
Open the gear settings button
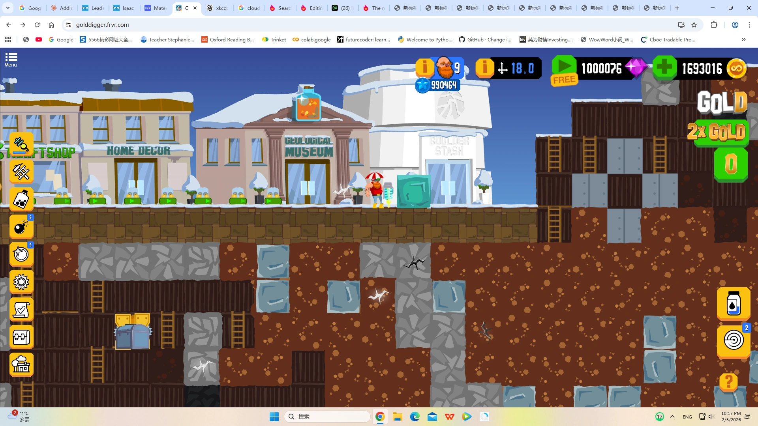click(x=21, y=282)
